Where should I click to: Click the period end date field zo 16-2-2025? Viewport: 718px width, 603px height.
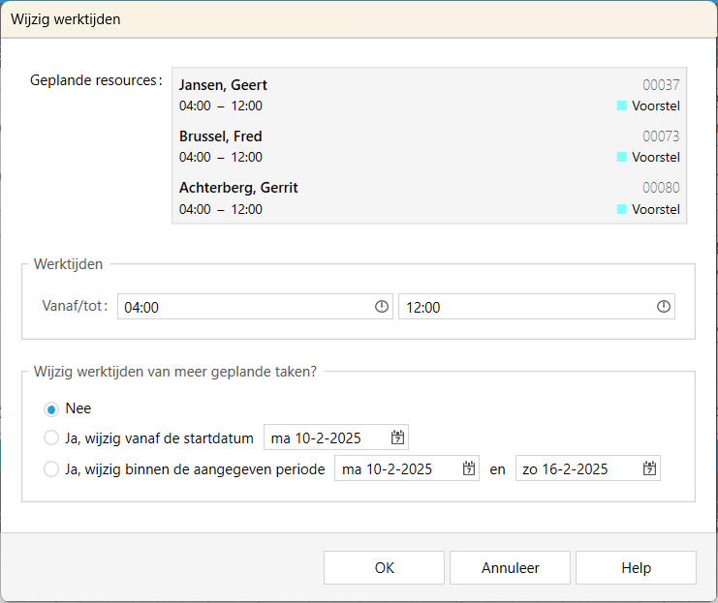point(577,469)
